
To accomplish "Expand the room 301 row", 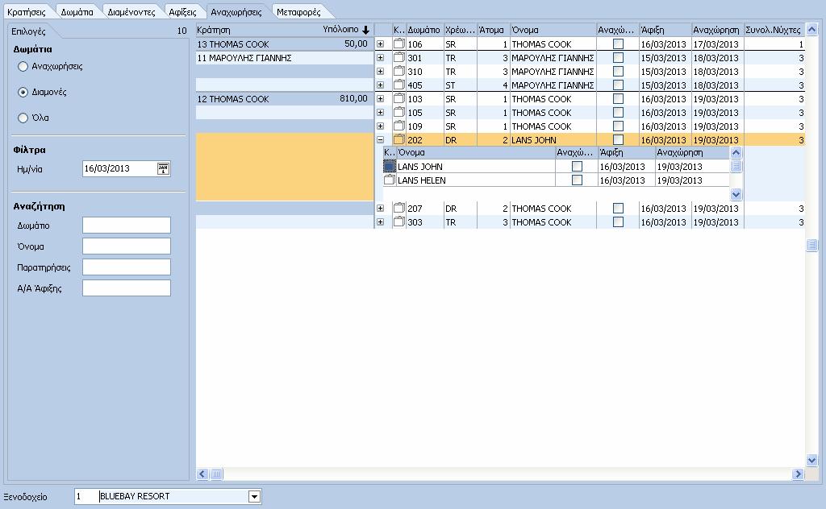I will 381,58.
